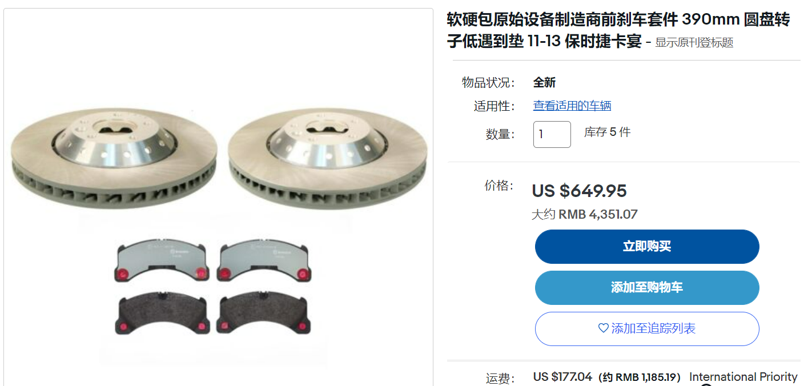
Task: Click the 大约 RMB 4,351.07 converted price
Action: 585,215
